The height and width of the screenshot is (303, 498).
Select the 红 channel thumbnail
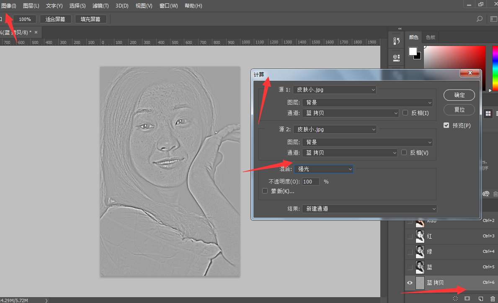[420, 237]
